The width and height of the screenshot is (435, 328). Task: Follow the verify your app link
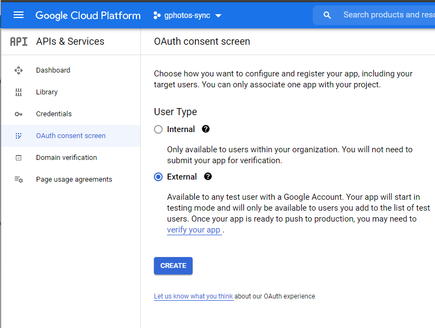(x=194, y=230)
